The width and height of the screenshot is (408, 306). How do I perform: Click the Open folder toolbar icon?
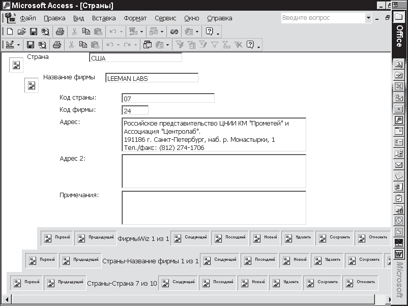point(21,32)
